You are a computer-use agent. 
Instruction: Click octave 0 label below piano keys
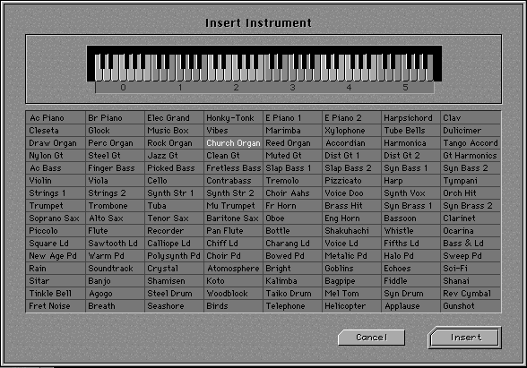(x=123, y=88)
